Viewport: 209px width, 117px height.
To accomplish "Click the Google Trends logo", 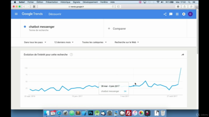I will click(32, 14).
